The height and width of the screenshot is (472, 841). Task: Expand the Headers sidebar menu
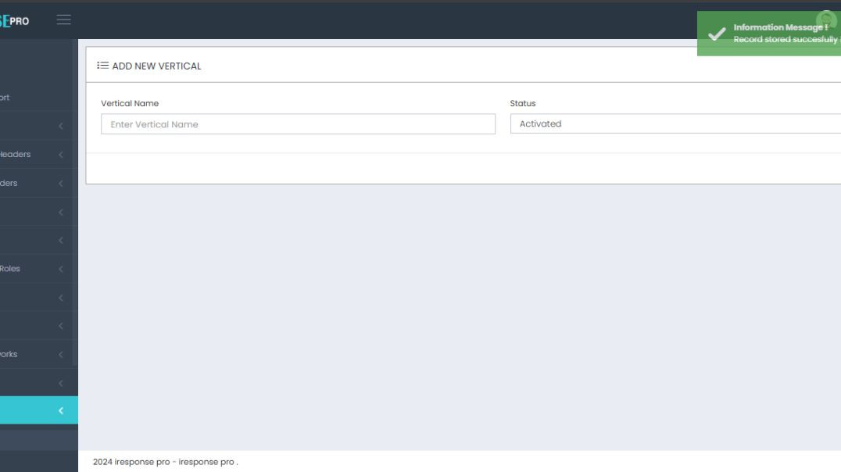coord(31,154)
